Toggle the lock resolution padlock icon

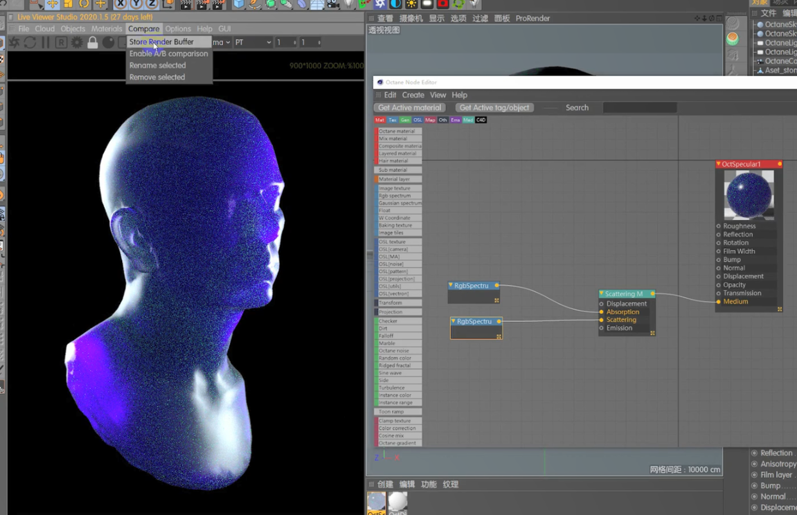tap(93, 42)
